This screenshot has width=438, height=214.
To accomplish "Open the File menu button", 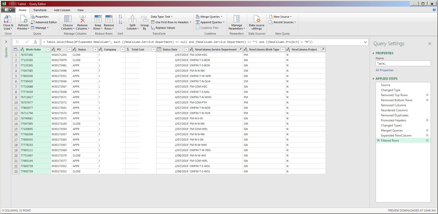I will click(x=8, y=10).
